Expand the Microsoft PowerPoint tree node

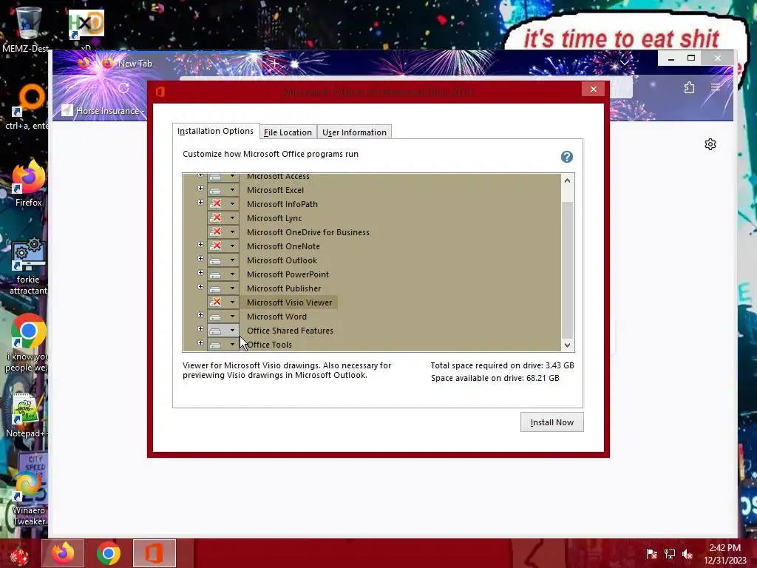pyautogui.click(x=200, y=273)
